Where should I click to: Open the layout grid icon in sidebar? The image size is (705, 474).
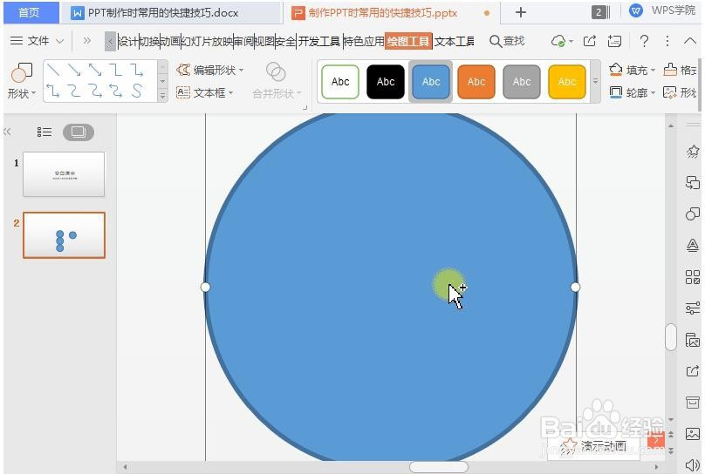pyautogui.click(x=693, y=276)
